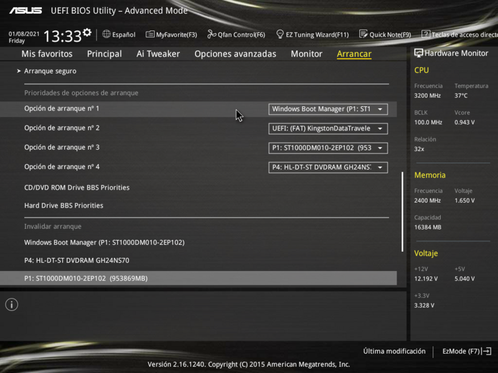Click the +12V reading 12.192 V
The width and height of the screenshot is (498, 373).
click(x=426, y=279)
